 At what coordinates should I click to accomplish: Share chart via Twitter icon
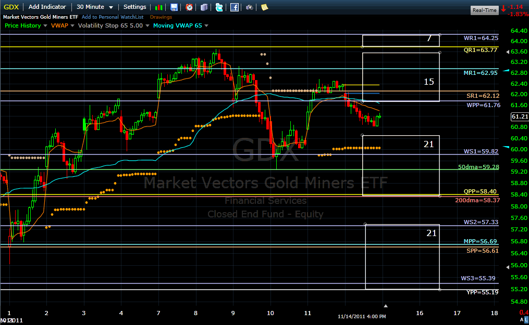[219, 7]
